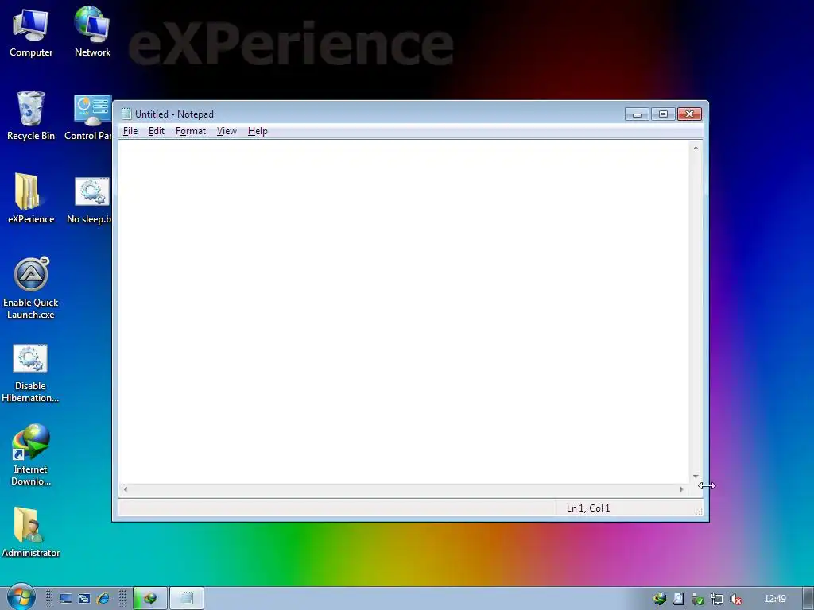Select the Internet Download Manager shortcut
814x610 pixels.
(x=31, y=455)
